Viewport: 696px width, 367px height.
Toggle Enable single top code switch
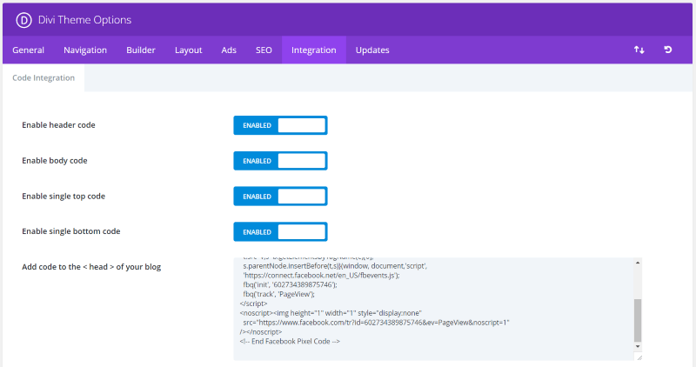click(x=280, y=197)
